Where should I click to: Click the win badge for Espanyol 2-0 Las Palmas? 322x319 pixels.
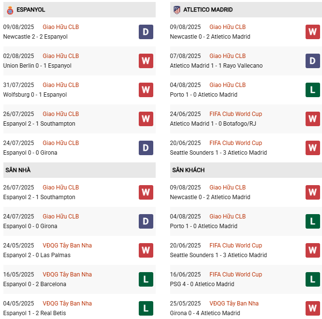click(x=146, y=250)
